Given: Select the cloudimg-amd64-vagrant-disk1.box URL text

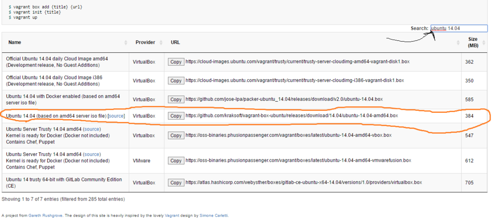Looking at the screenshot, I should click(298, 62).
